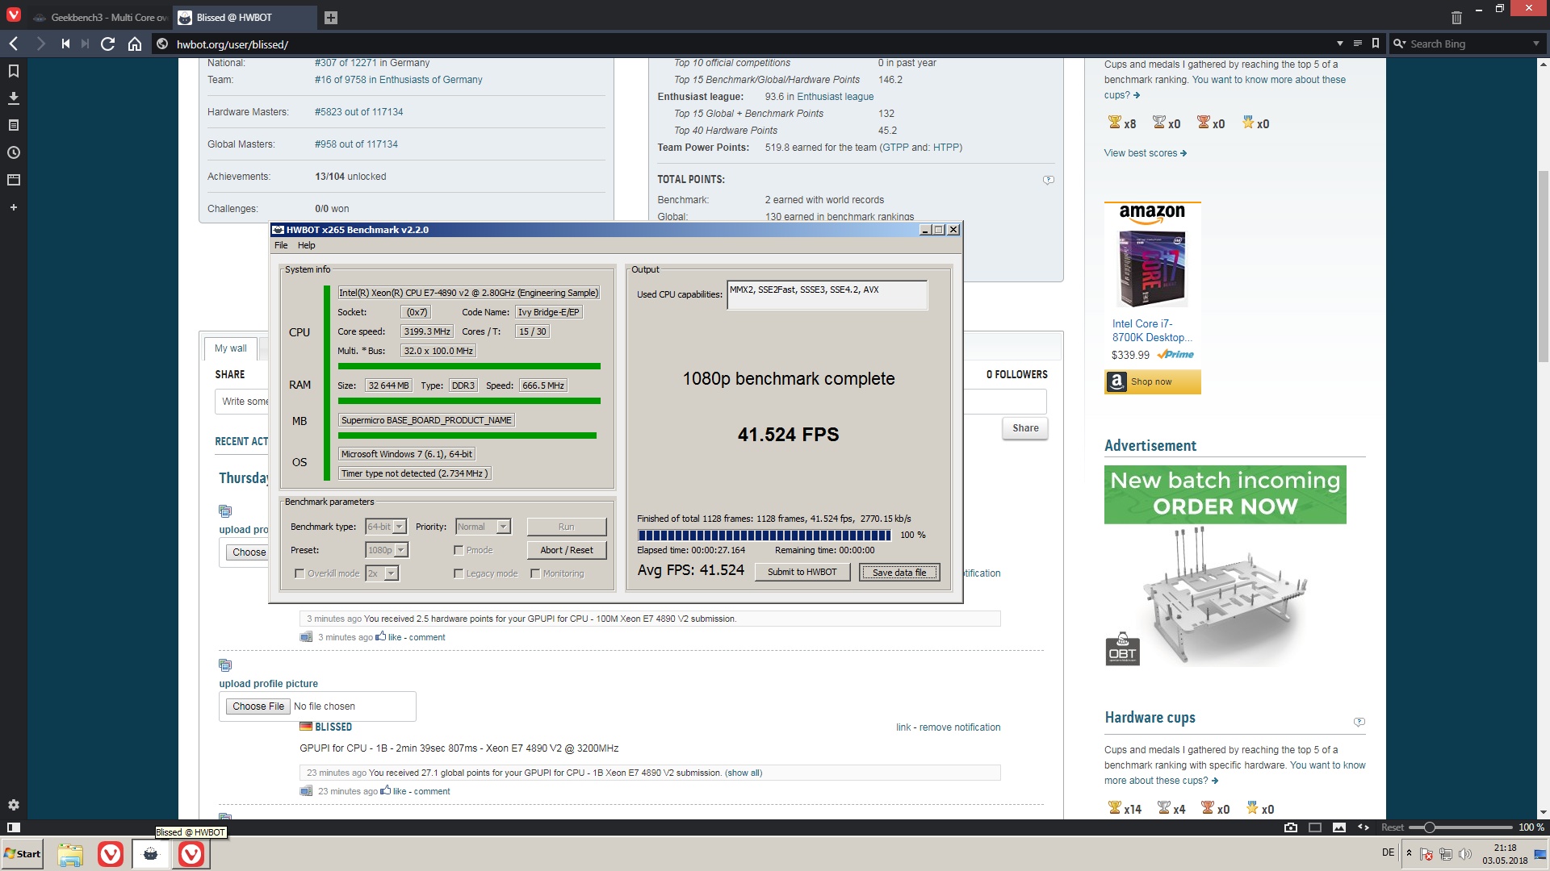Click Submit to HWBOT button
The height and width of the screenshot is (871, 1550).
coord(802,572)
